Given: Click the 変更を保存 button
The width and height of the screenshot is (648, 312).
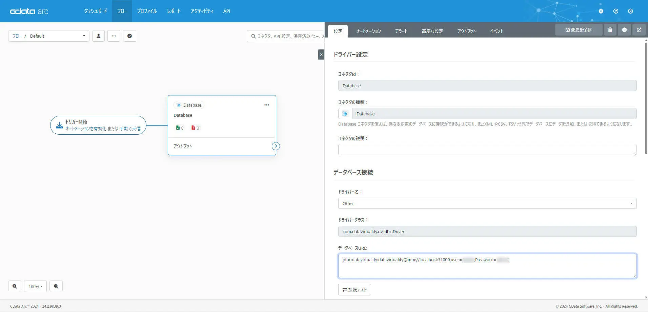Looking at the screenshot, I should 579,30.
